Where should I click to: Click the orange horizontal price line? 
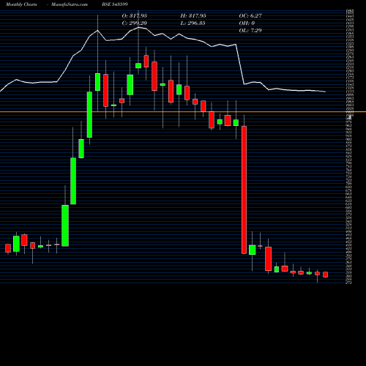[183, 112]
